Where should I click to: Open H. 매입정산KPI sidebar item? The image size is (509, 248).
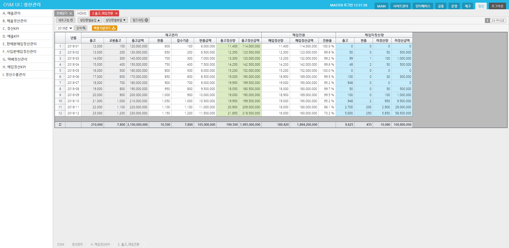[26, 67]
